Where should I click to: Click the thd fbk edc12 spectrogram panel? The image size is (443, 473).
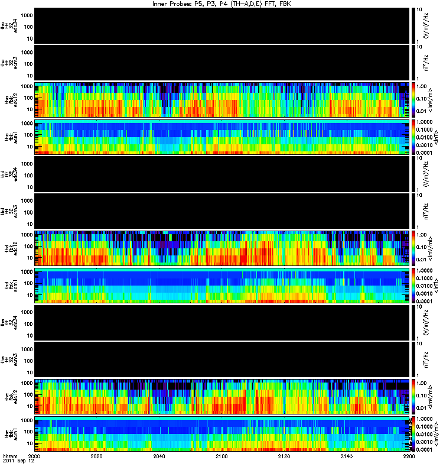tap(222, 248)
